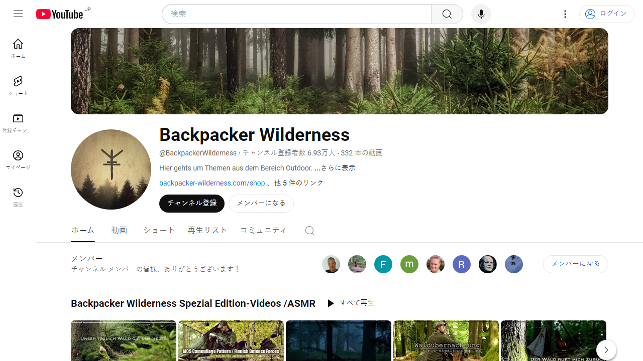This screenshot has width=643, height=361.
Task: Select the bald pale-face member avatar
Action: [488, 264]
